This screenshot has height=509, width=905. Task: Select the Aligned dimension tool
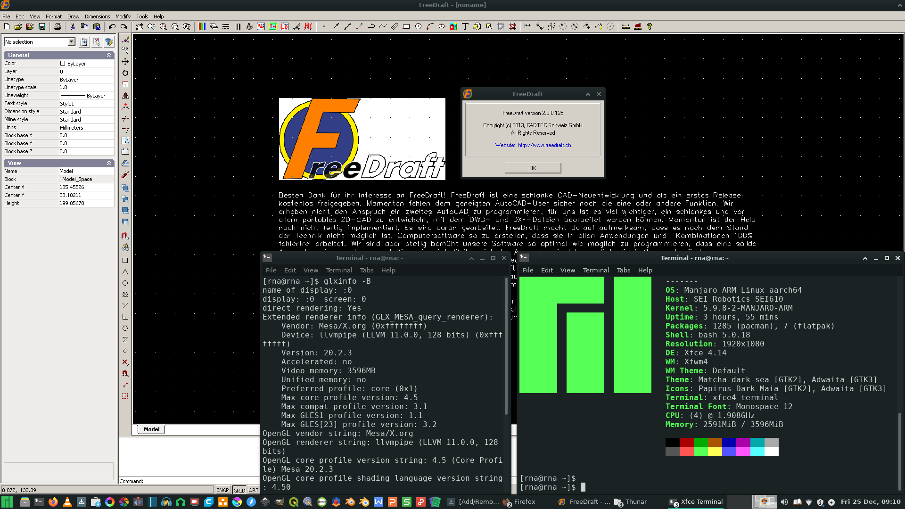[540, 26]
